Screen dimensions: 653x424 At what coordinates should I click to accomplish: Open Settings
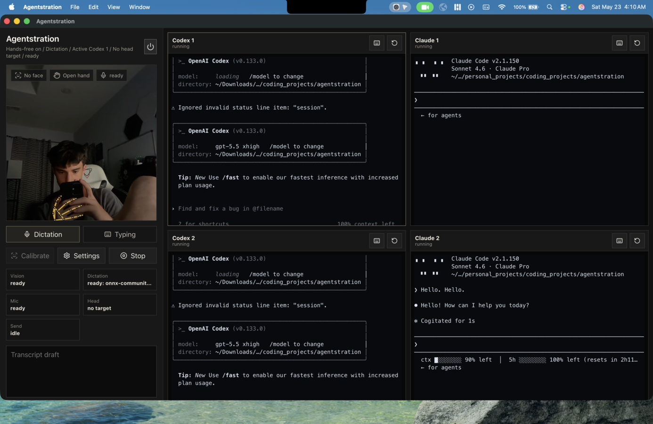click(x=82, y=256)
